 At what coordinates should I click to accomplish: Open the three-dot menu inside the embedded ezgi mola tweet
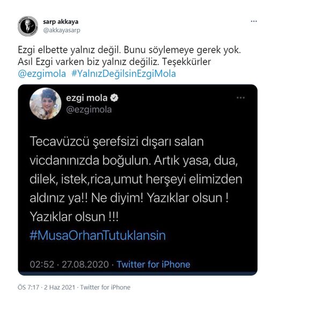(240, 97)
